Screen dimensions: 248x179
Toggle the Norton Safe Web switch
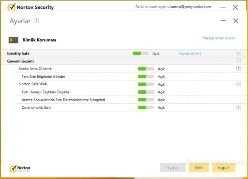click(x=146, y=84)
